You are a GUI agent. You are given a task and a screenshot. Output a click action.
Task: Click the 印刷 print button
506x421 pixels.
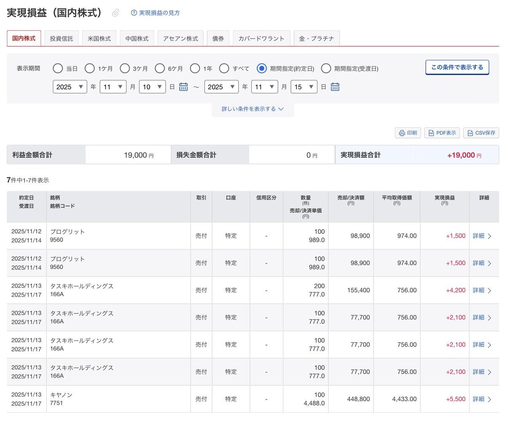(x=408, y=133)
